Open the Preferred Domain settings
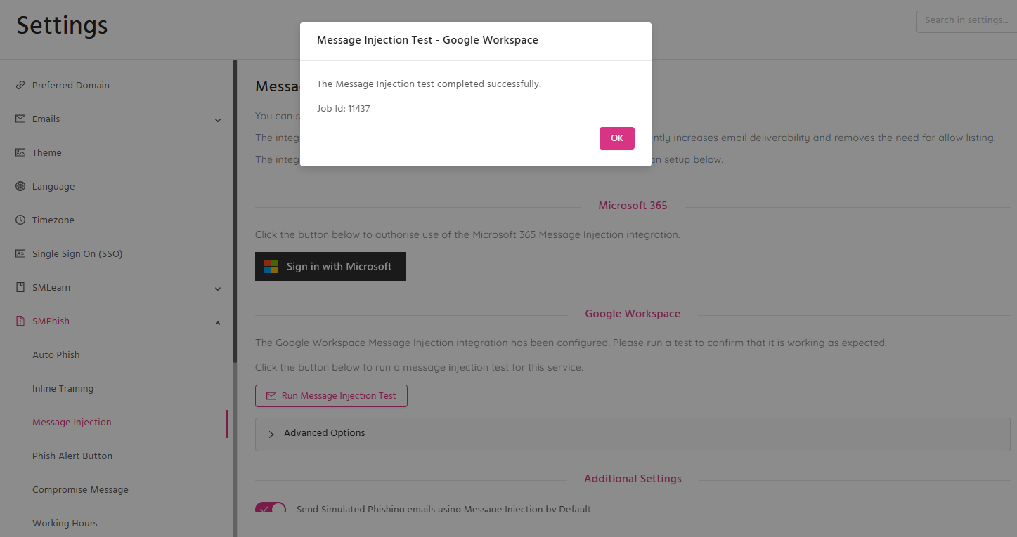This screenshot has width=1017, height=537. [x=71, y=85]
